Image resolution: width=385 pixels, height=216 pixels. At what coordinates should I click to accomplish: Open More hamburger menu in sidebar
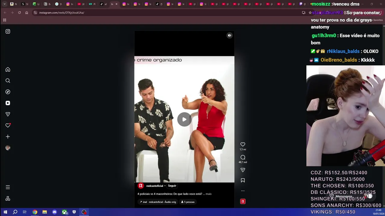pos(8,187)
